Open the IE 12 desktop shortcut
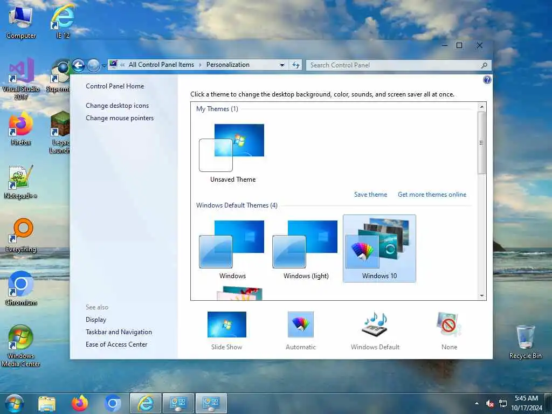This screenshot has width=552, height=414. (x=63, y=22)
